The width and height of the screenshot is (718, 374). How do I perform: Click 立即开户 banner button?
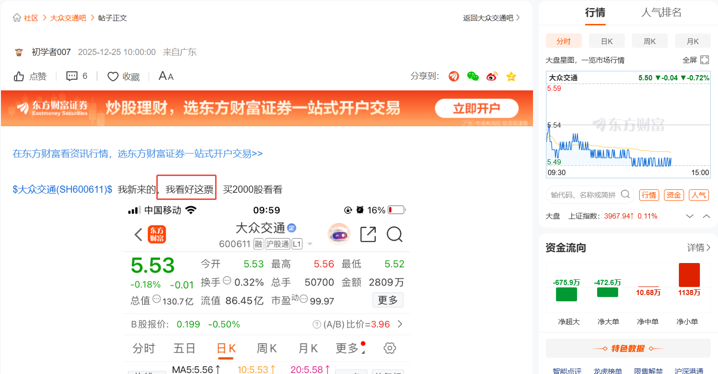point(477,109)
